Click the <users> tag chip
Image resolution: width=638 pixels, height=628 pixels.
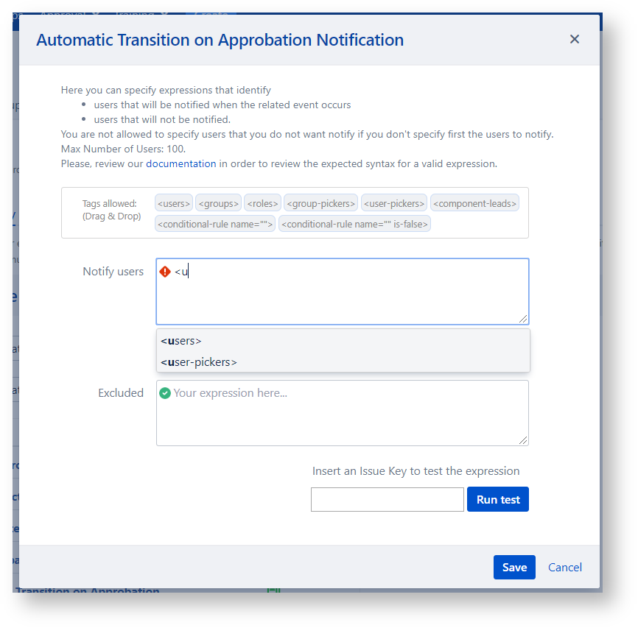click(x=174, y=203)
